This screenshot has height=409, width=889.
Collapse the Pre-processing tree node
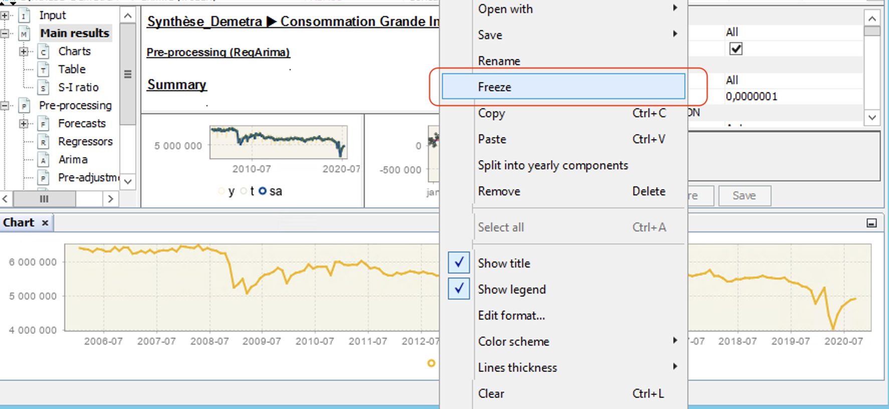5,106
